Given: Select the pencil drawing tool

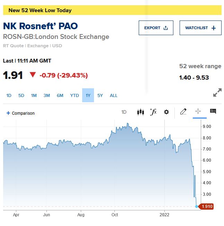Looking at the screenshot, I should [183, 112].
